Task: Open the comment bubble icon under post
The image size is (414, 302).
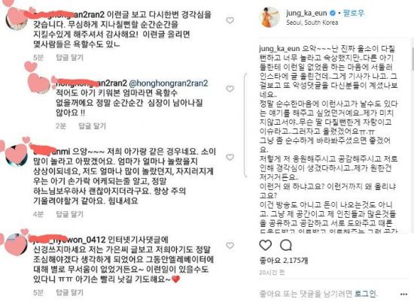Action: [x=286, y=246]
